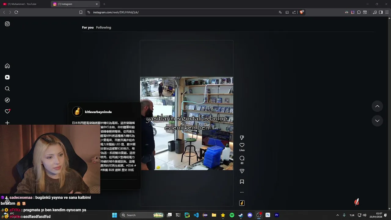Switch to the Following tab
391x220 pixels.
click(x=104, y=28)
